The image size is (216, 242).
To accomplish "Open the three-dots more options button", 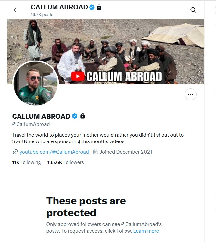I will (191, 94).
